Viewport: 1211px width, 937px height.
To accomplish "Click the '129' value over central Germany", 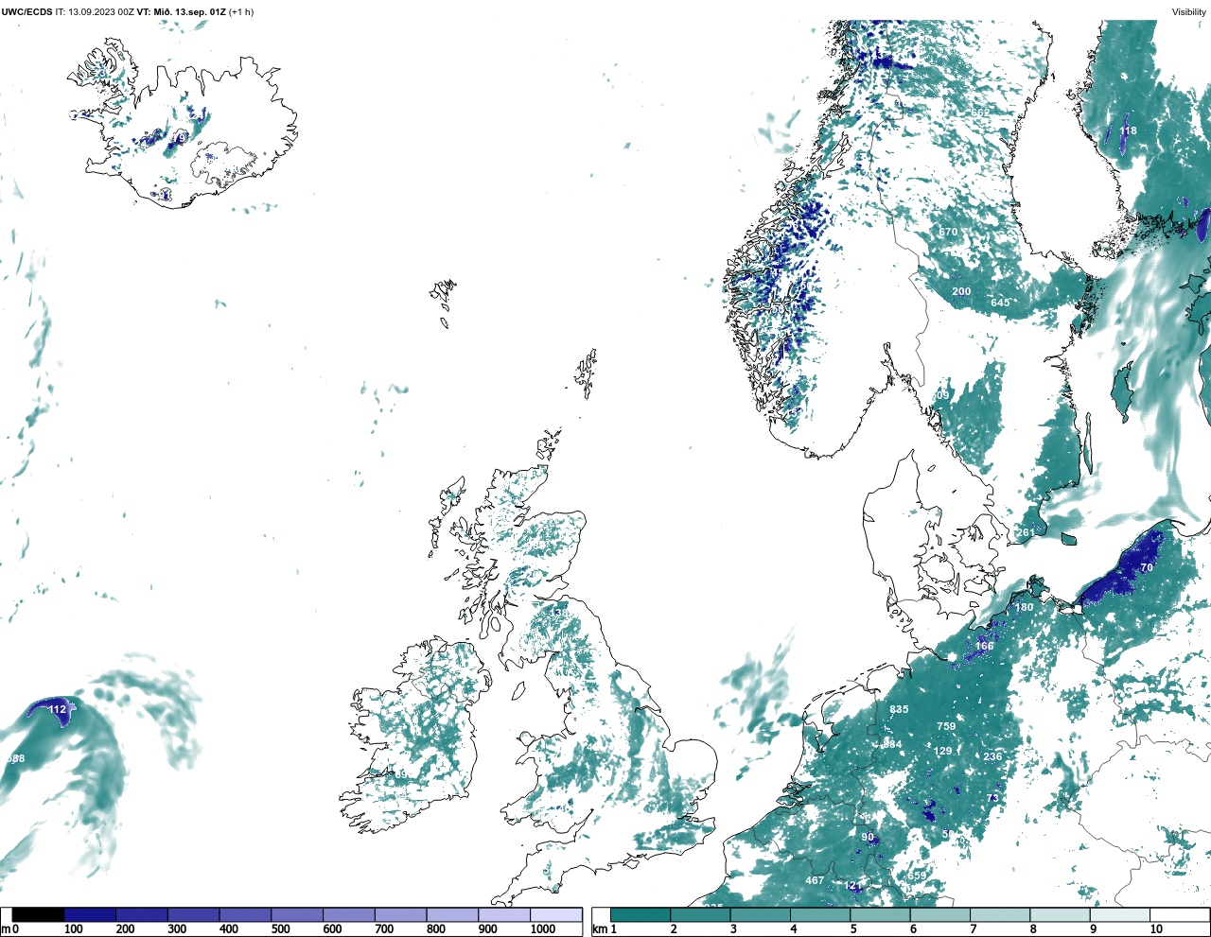I will 943,752.
